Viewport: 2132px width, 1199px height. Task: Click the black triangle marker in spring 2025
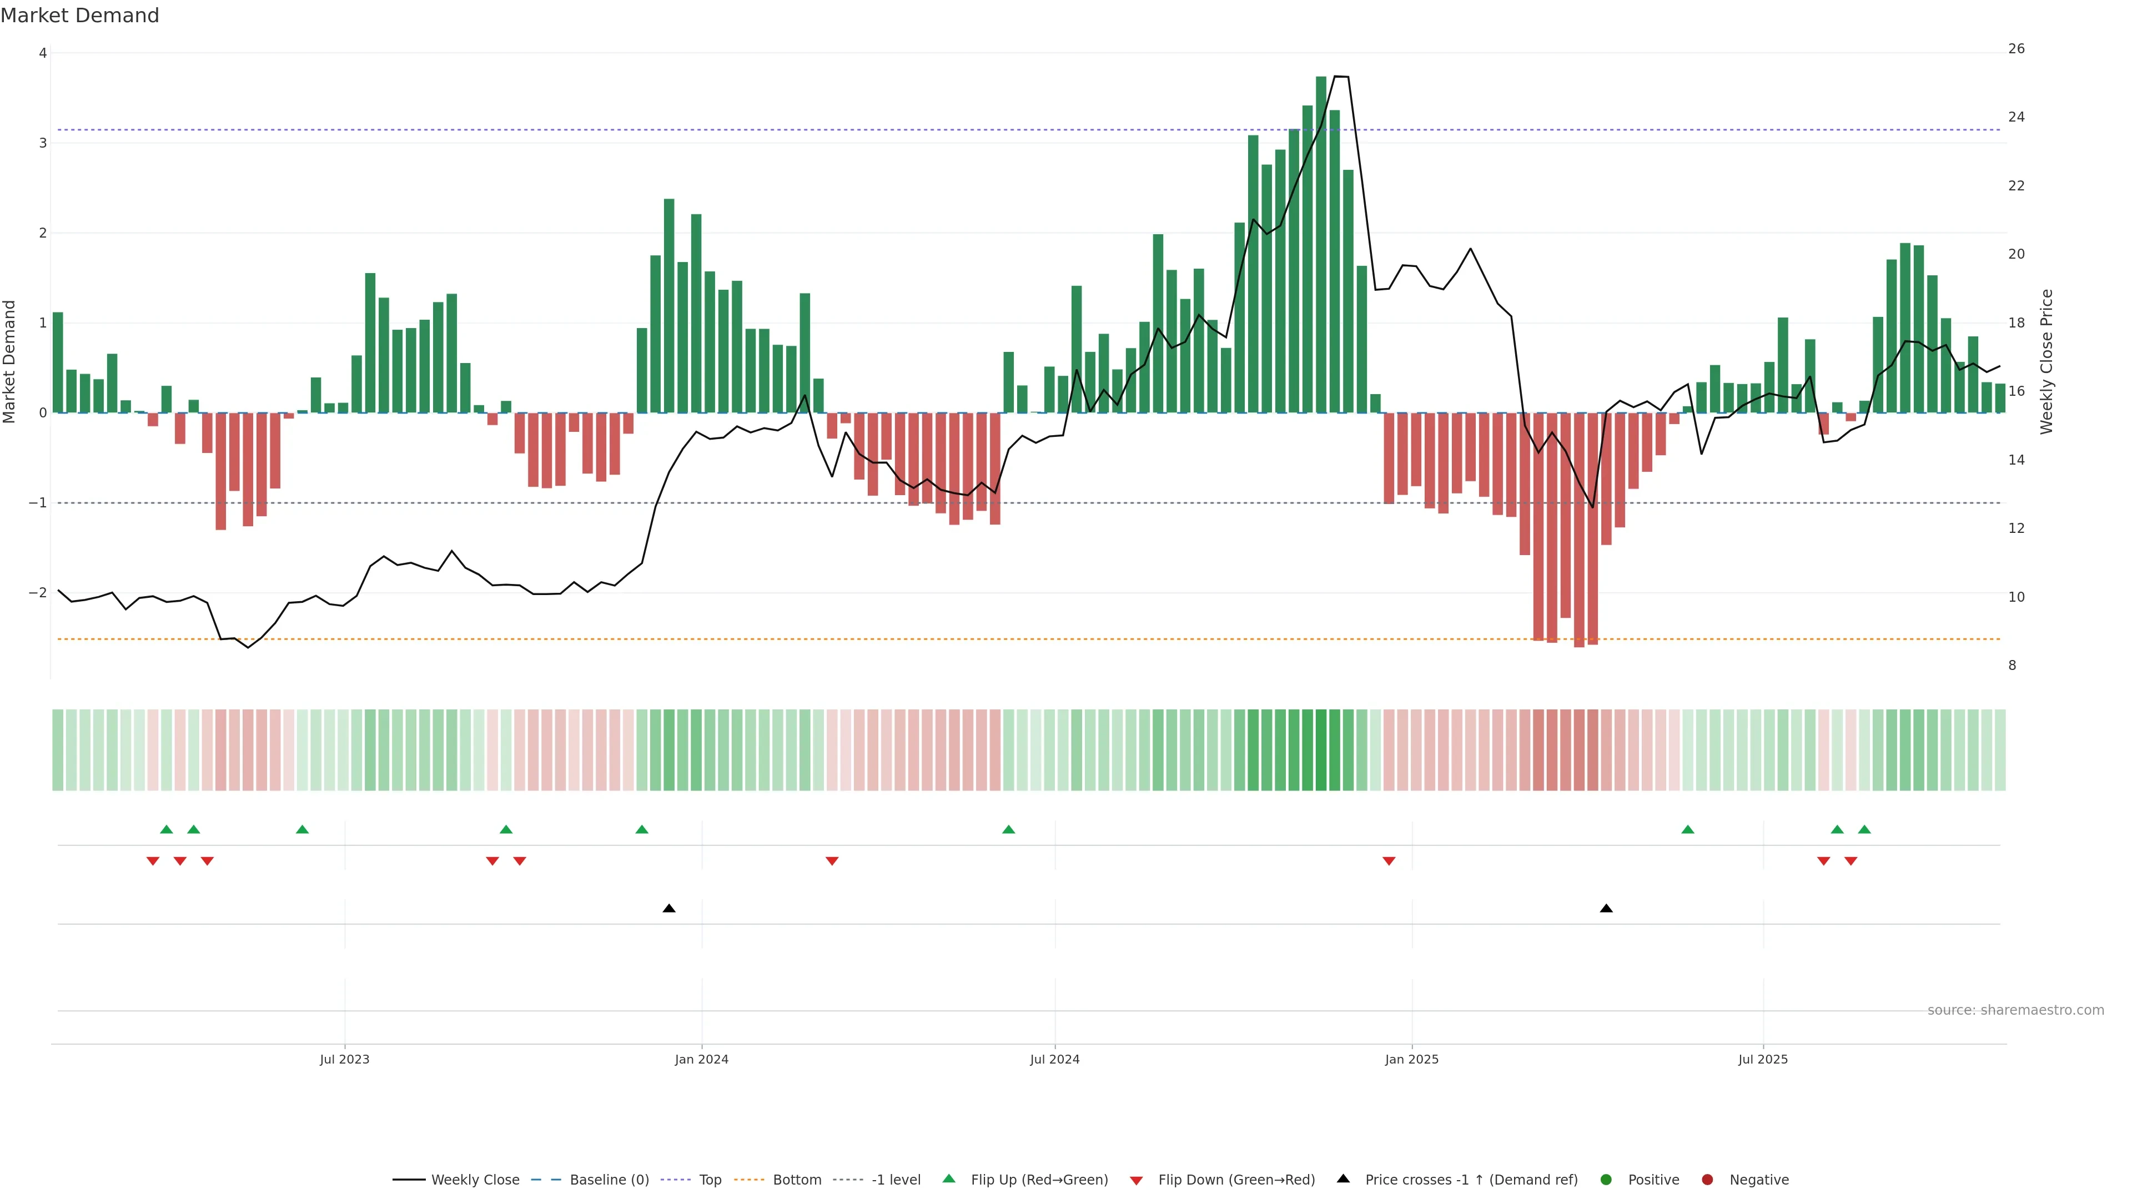pyautogui.click(x=1606, y=909)
